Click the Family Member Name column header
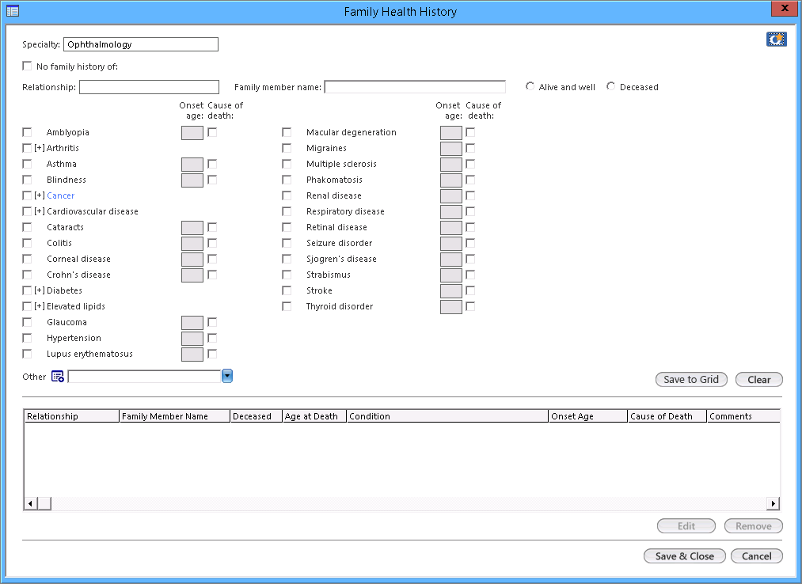The width and height of the screenshot is (802, 584). (174, 416)
